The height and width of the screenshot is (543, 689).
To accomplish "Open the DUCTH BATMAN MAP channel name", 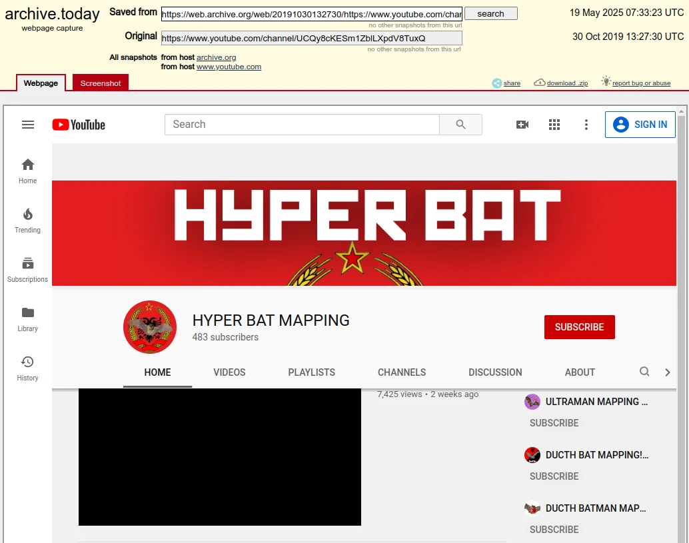I will click(x=596, y=508).
